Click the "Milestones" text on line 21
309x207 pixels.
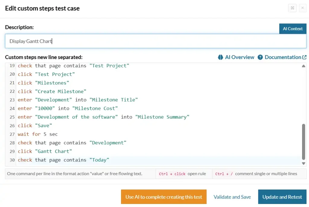(x=52, y=83)
